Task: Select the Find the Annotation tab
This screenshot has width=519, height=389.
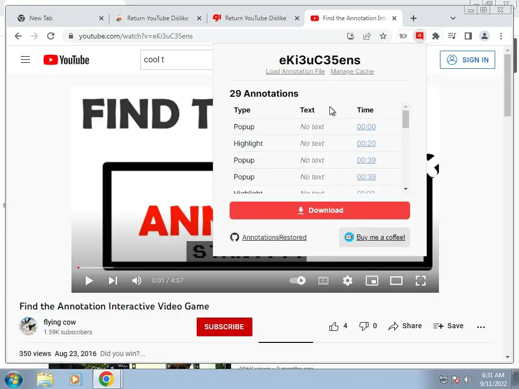Action: click(x=353, y=18)
